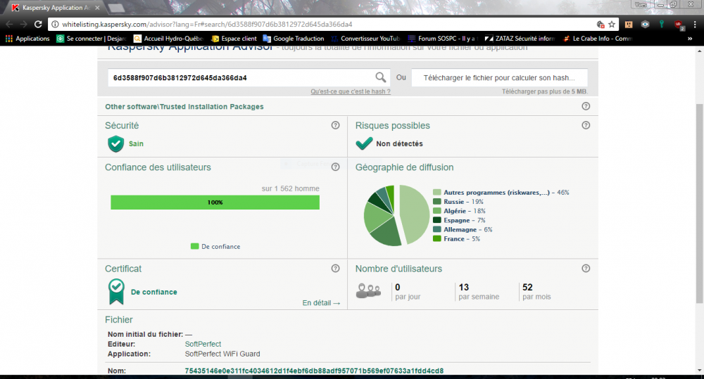
Task: Run search with the magnifier icon
Action: coord(381,77)
